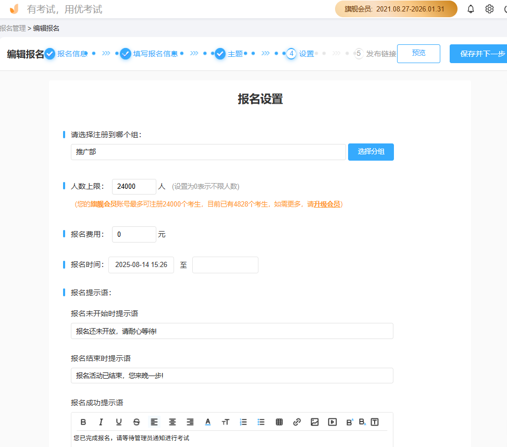This screenshot has width=507, height=447.
Task: Click the 选择分组 button
Action: click(x=371, y=152)
